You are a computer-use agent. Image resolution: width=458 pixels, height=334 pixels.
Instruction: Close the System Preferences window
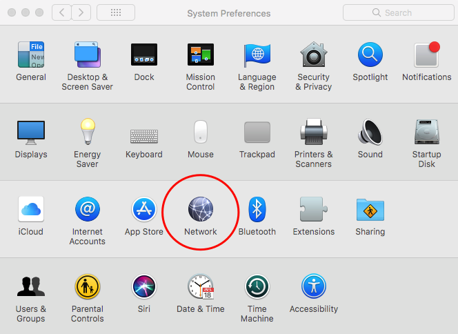pyautogui.click(x=12, y=12)
